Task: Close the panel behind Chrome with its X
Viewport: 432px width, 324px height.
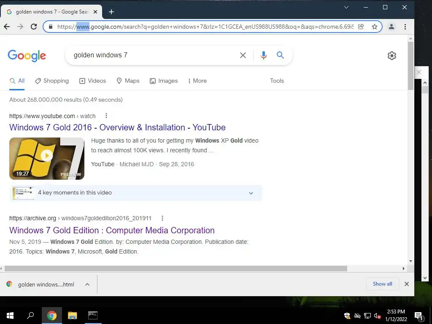Action: pyautogui.click(x=419, y=72)
